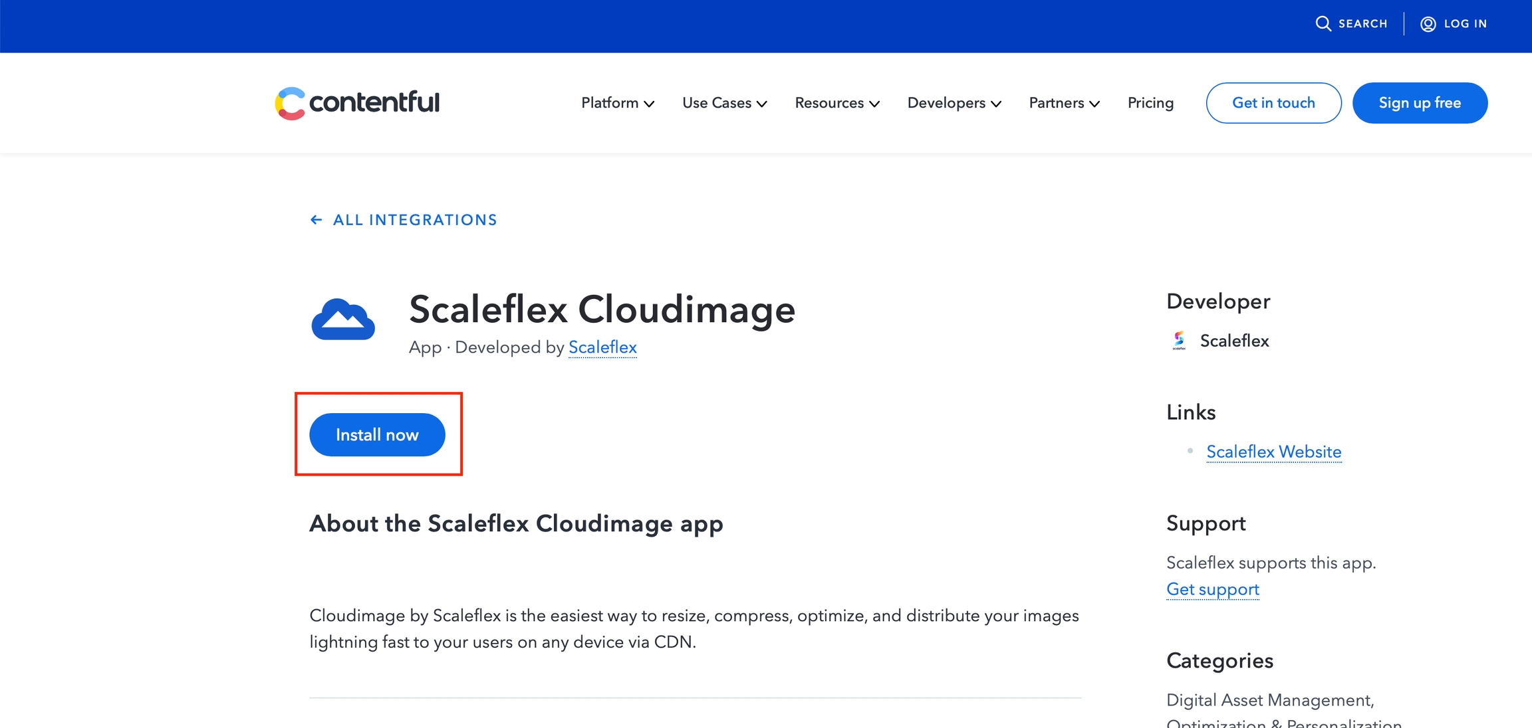Click the back arrow beside All Integrations
The width and height of the screenshot is (1532, 728).
tap(317, 220)
